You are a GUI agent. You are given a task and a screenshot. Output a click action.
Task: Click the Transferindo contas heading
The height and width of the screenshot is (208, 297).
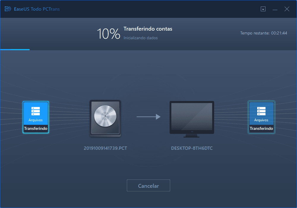click(148, 29)
